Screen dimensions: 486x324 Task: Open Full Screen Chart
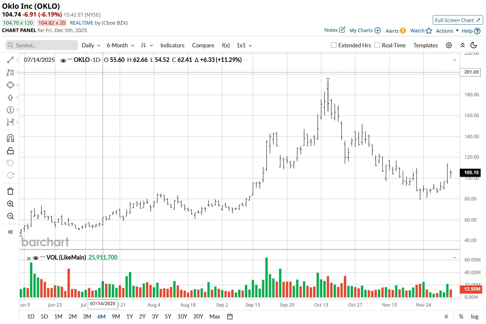[x=458, y=20]
